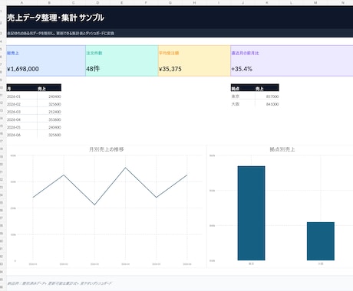Select the 大阪 sales value 841000
Screen dimensions: 353x291
[x=267, y=104]
